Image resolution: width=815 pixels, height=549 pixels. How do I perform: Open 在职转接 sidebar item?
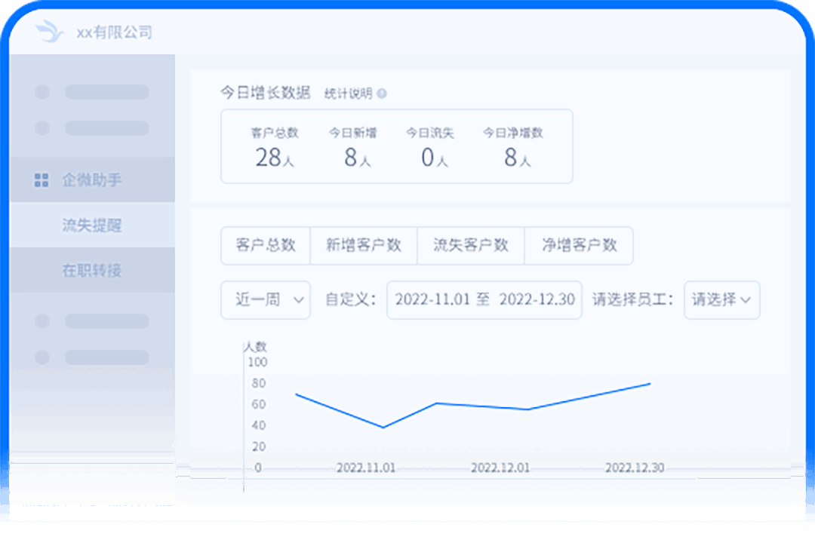pyautogui.click(x=91, y=270)
